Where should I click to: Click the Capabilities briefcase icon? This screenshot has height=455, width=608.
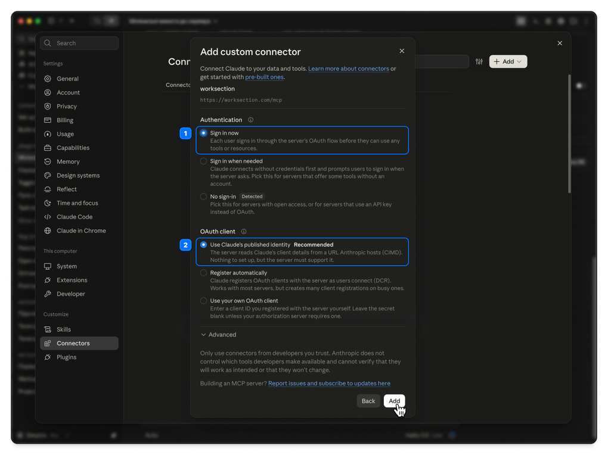48,148
